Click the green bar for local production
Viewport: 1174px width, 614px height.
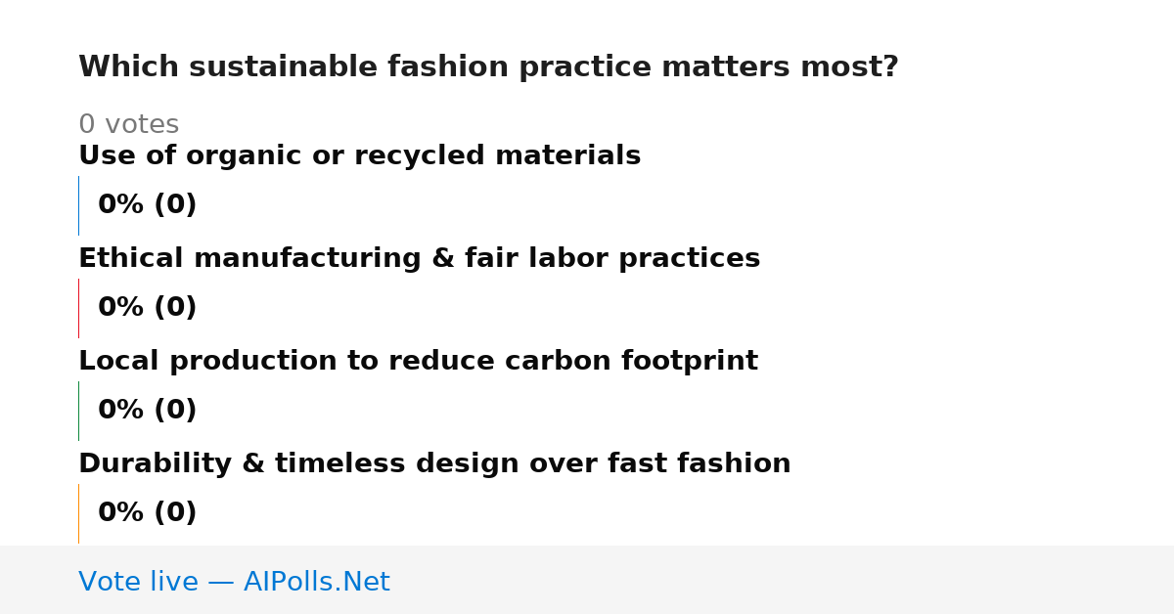pos(78,411)
